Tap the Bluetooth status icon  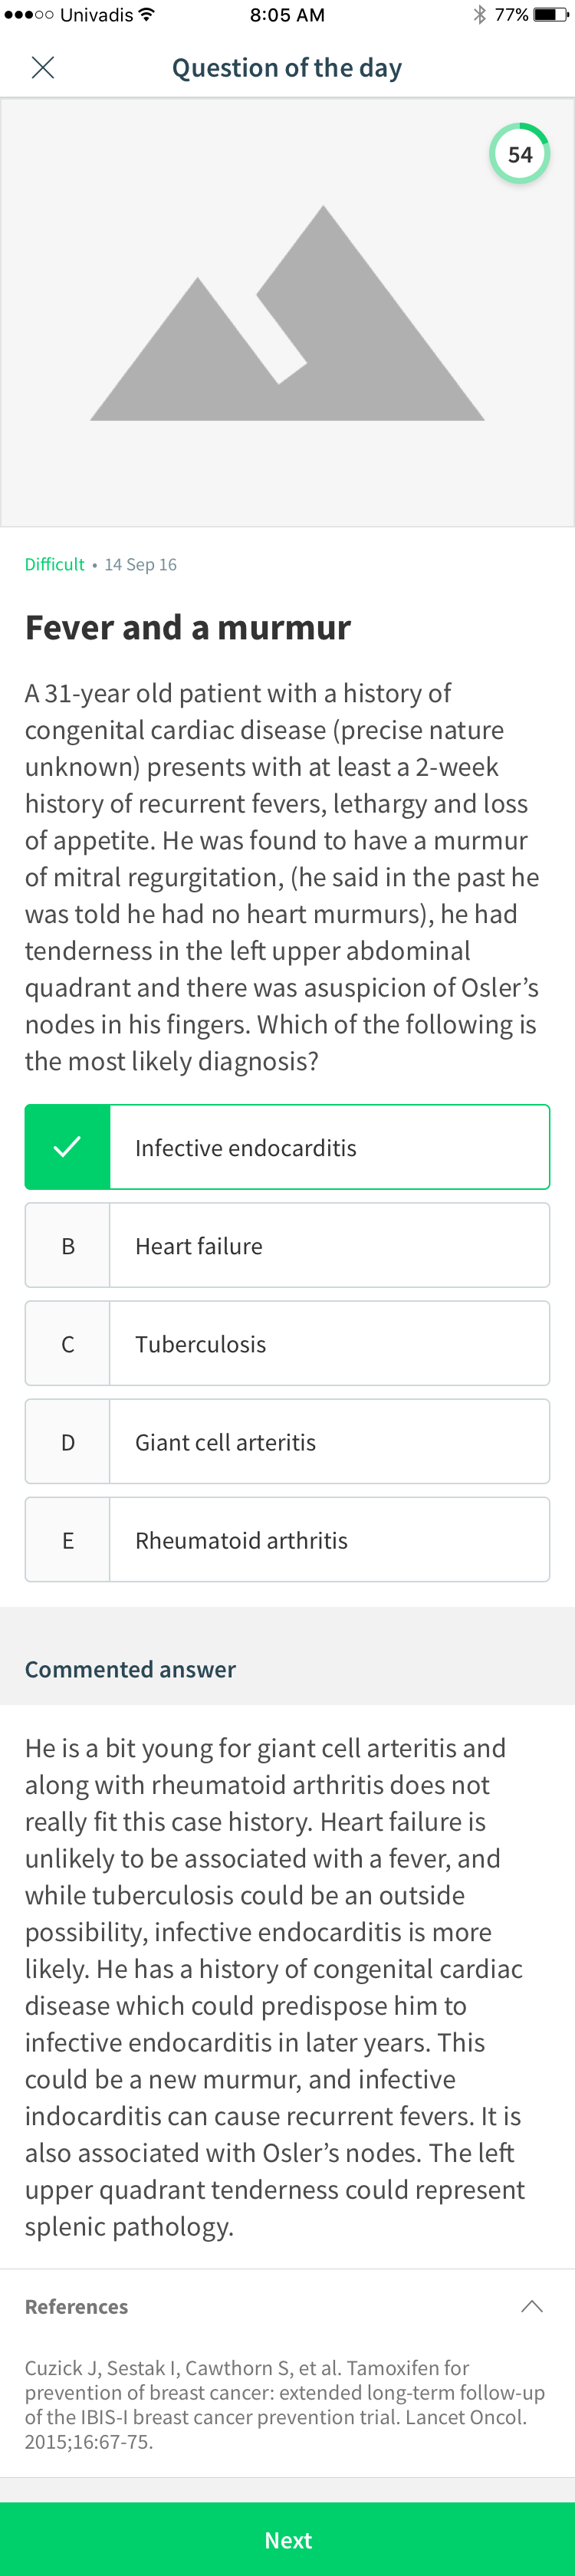[480, 15]
